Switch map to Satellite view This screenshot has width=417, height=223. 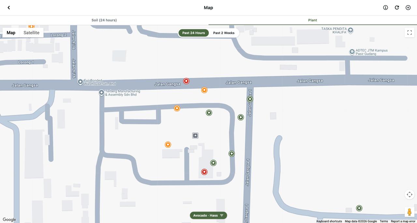[31, 33]
